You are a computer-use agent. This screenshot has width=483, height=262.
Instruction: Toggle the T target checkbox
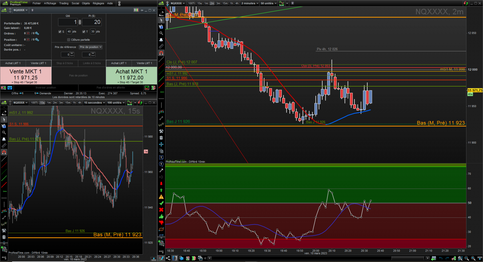click(84, 32)
